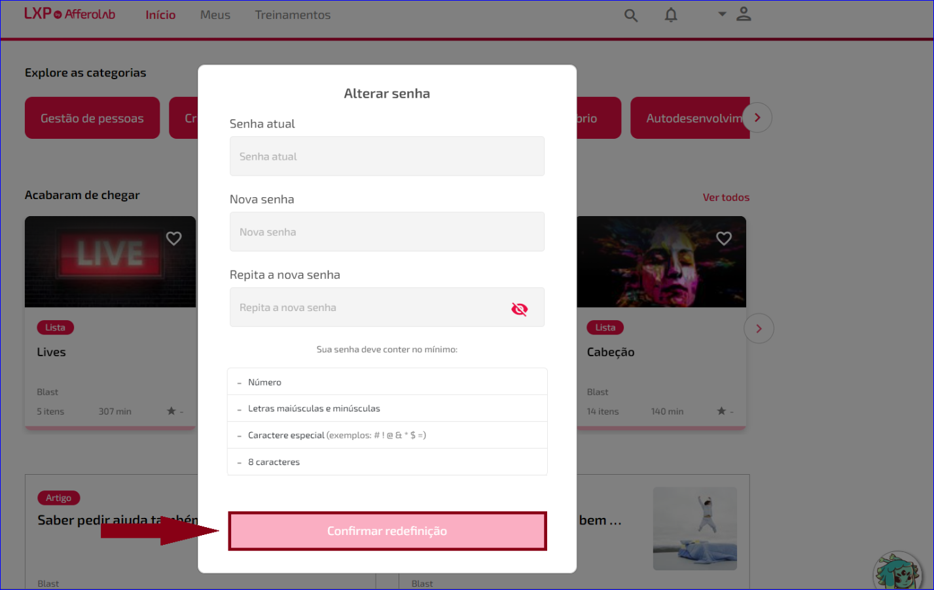
Task: Click Acabaram de chegar heading
Action: [82, 195]
